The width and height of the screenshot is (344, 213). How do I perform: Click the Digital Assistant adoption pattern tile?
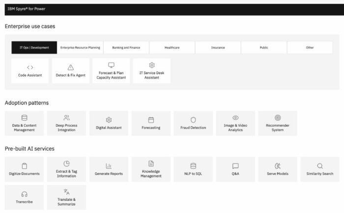[109, 123]
